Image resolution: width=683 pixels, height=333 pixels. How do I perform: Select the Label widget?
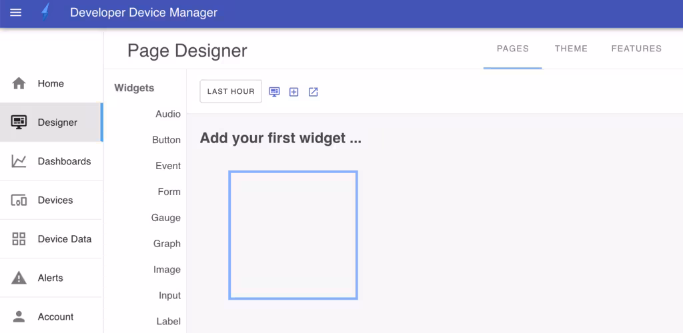(x=169, y=321)
